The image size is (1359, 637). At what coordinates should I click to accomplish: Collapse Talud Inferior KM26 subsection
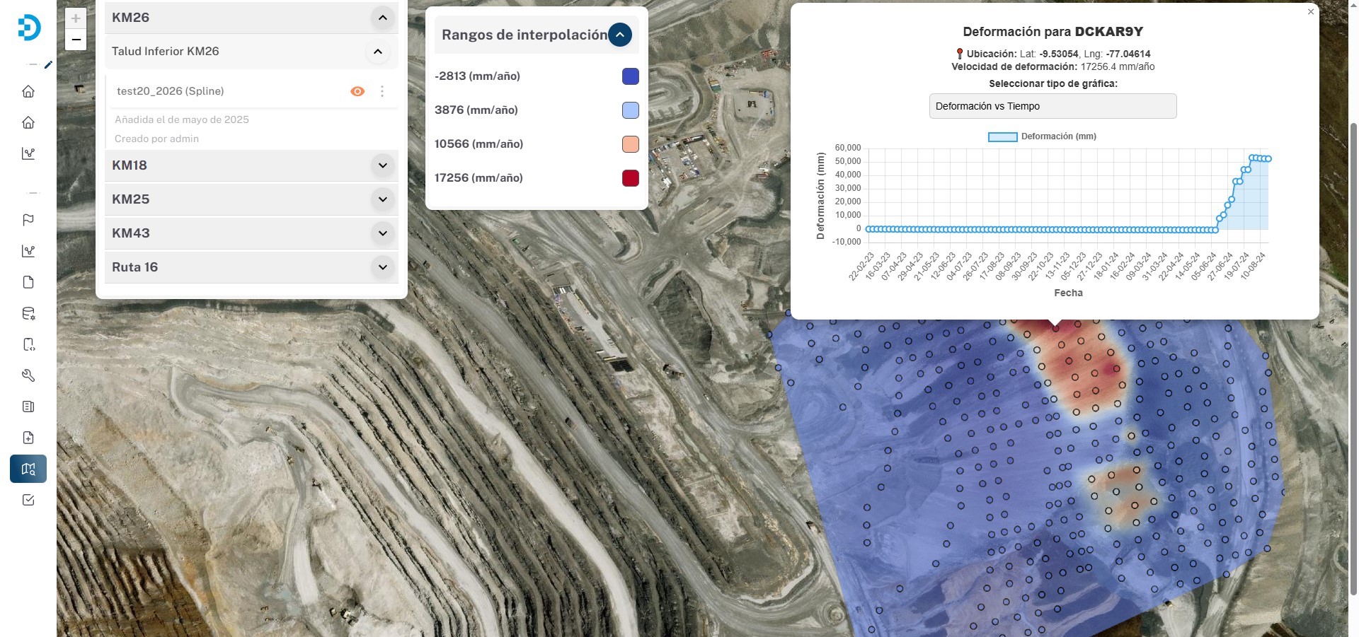[378, 52]
